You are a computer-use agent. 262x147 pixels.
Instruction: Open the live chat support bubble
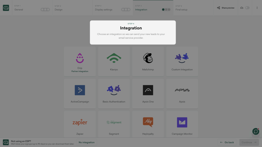click(256, 131)
